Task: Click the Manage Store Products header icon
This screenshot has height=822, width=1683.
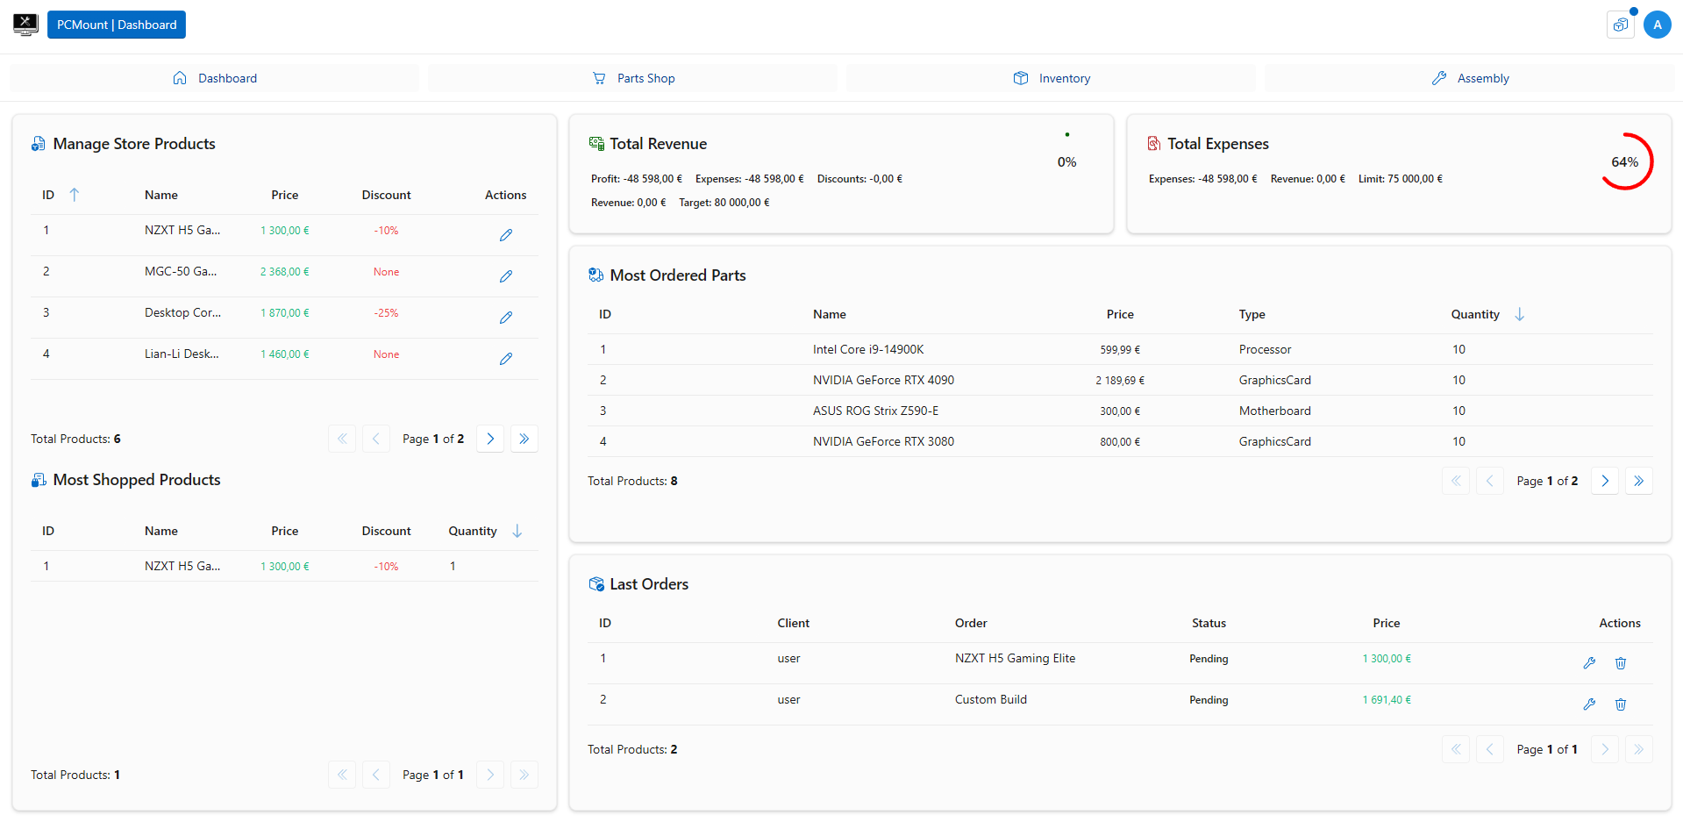Action: click(38, 144)
